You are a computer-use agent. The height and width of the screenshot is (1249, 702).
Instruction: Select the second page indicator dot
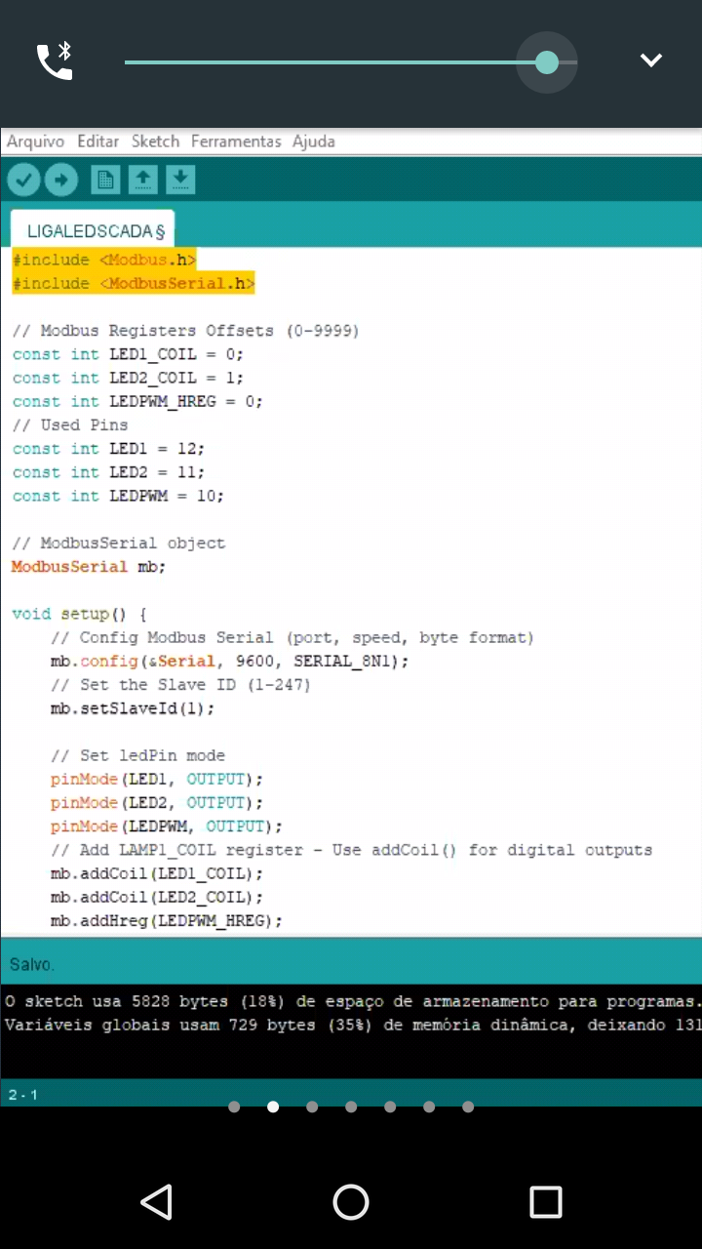[273, 1107]
